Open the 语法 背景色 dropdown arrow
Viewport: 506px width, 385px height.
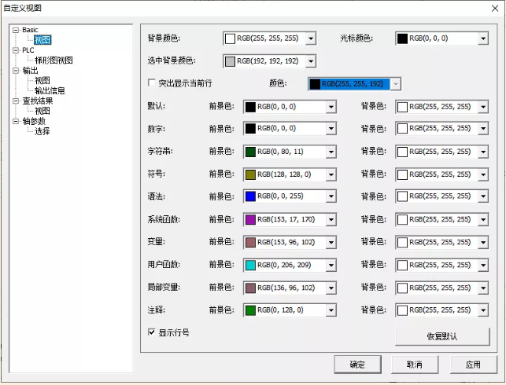pyautogui.click(x=482, y=196)
